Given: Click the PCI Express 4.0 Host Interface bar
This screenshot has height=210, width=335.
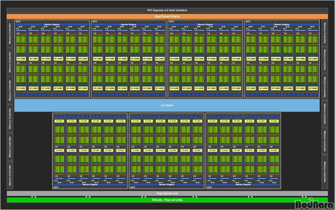Looking at the screenshot, I should (167, 10).
